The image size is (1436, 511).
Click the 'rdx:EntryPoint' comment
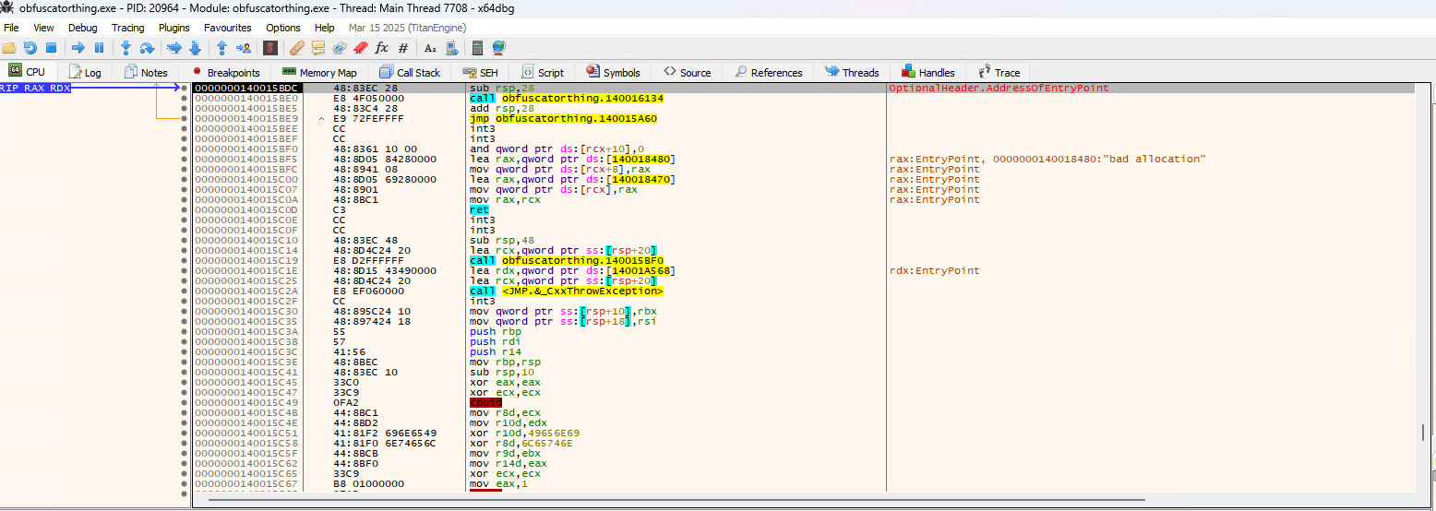934,270
